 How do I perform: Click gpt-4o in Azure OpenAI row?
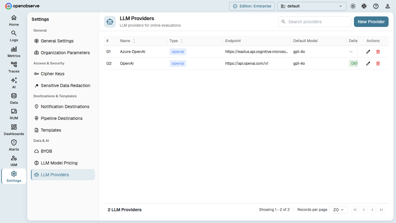tap(299, 52)
